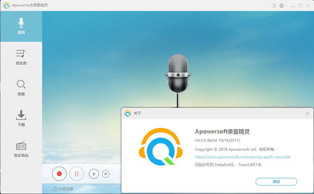Click the Apowersoft logo in title bar
Screen dimensions: 314x194
tap(6, 5)
